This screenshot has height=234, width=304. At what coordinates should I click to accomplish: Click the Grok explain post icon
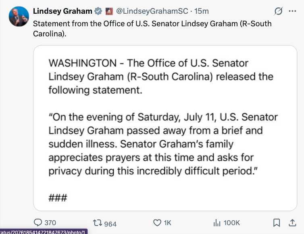point(279,11)
